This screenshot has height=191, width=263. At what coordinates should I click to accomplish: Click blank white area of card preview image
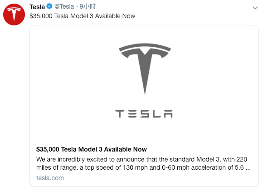[x=67, y=84]
